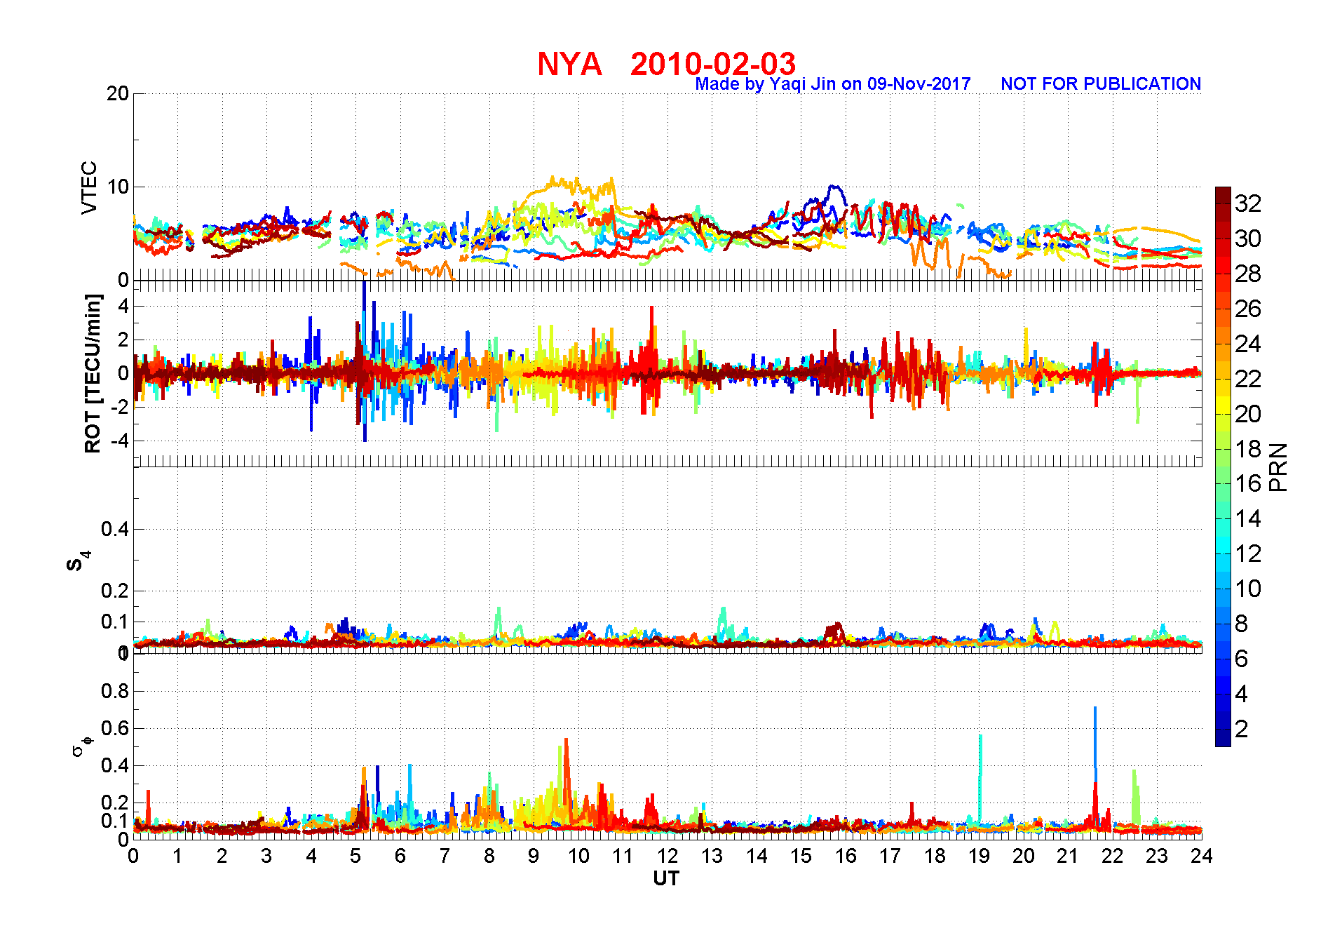Click the sigma phi tick label 0.8
This screenshot has height=933, width=1335.
click(x=115, y=691)
